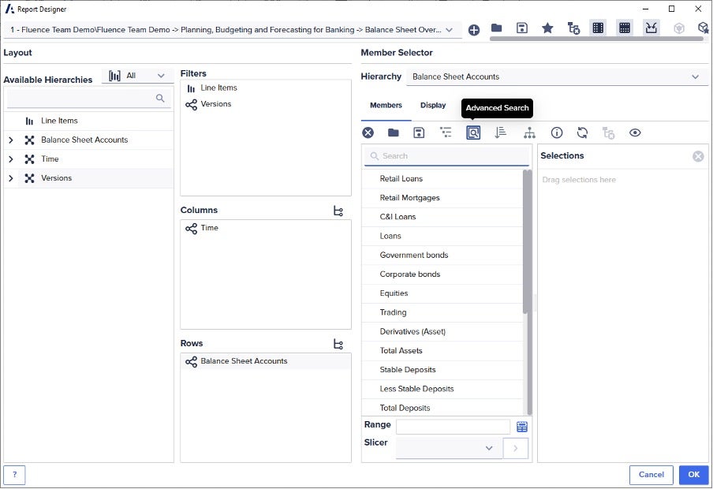The height and width of the screenshot is (489, 713).
Task: Toggle the eye visibility icon
Action: pyautogui.click(x=635, y=133)
